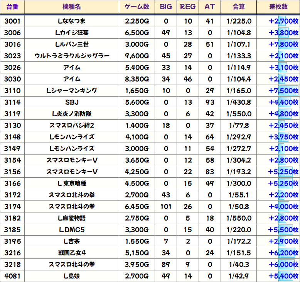Select L吉宗 machine name

pos(72,241)
